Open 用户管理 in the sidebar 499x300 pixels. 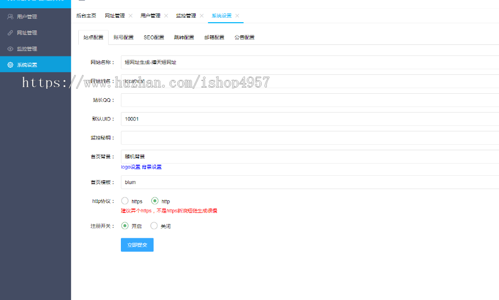click(35, 17)
